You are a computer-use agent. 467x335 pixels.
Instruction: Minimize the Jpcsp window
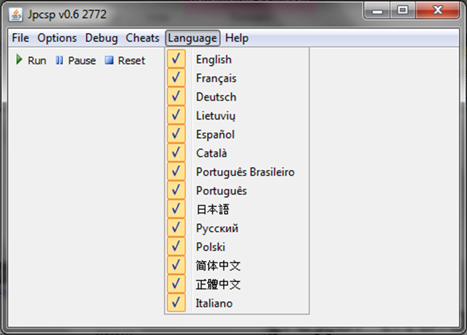(x=377, y=11)
